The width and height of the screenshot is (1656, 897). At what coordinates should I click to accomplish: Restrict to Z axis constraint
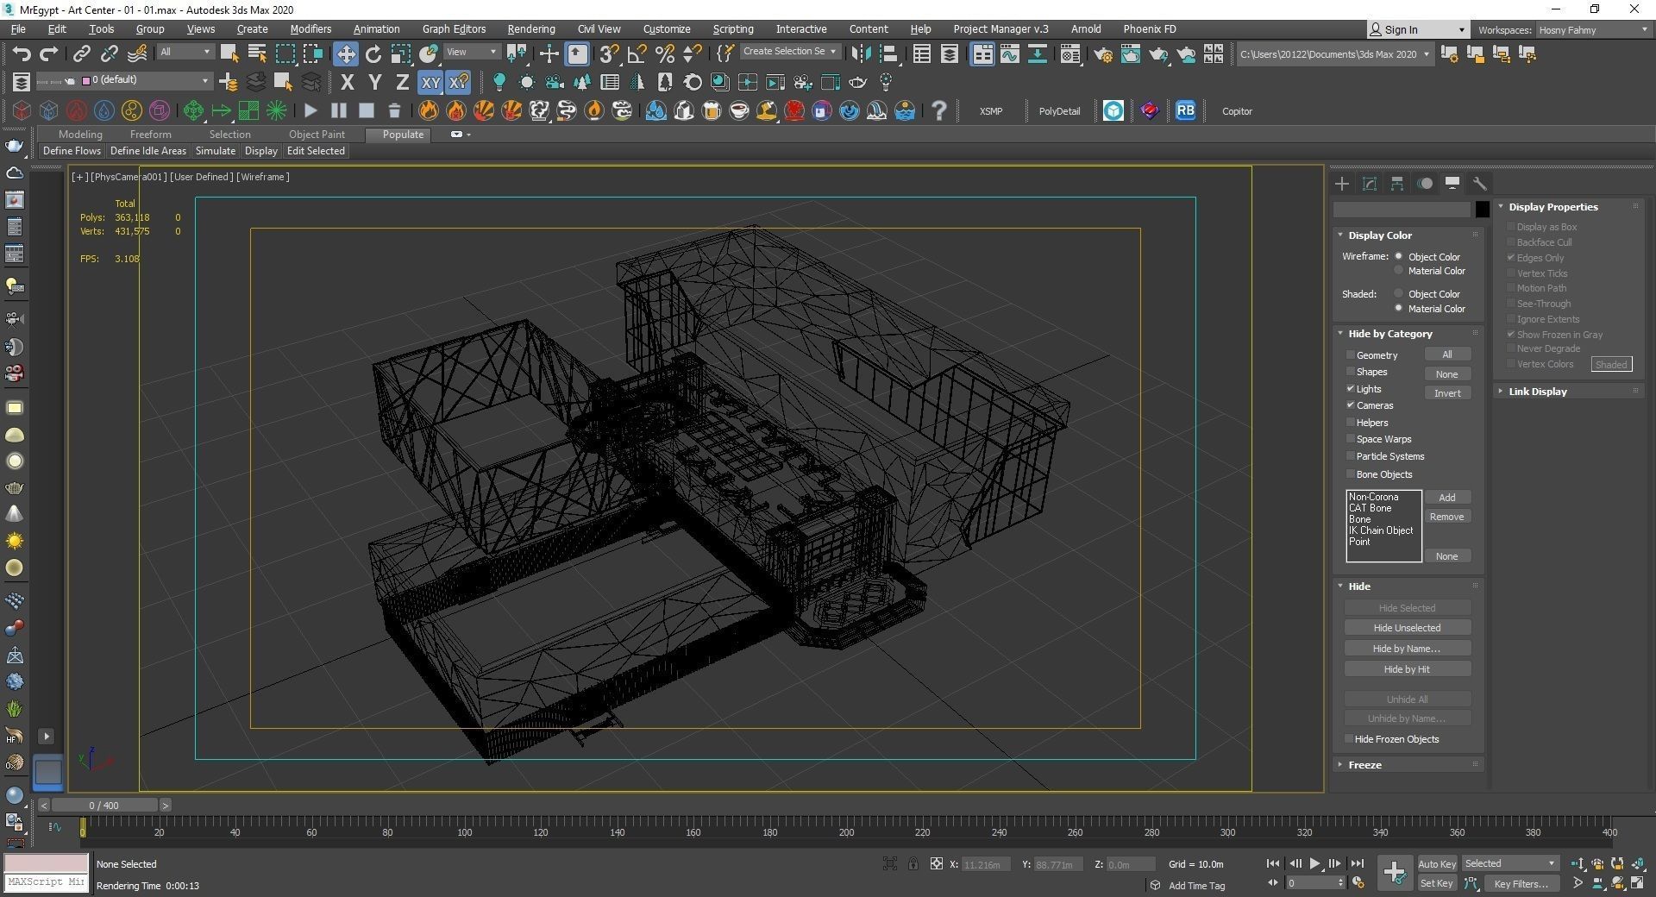click(x=402, y=83)
